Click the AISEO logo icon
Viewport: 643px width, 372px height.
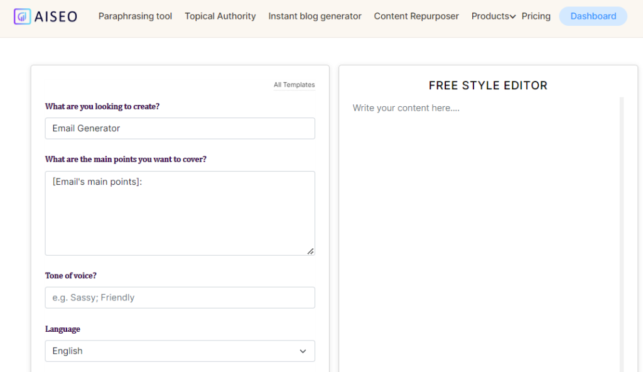tap(23, 16)
